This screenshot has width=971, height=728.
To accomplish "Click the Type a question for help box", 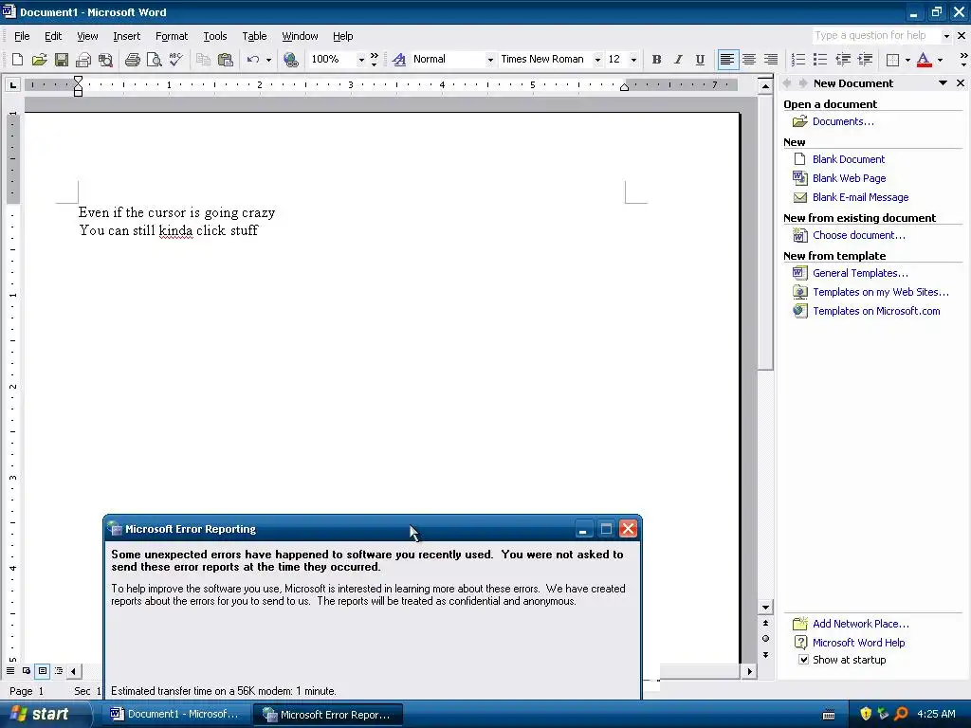I will tap(875, 35).
